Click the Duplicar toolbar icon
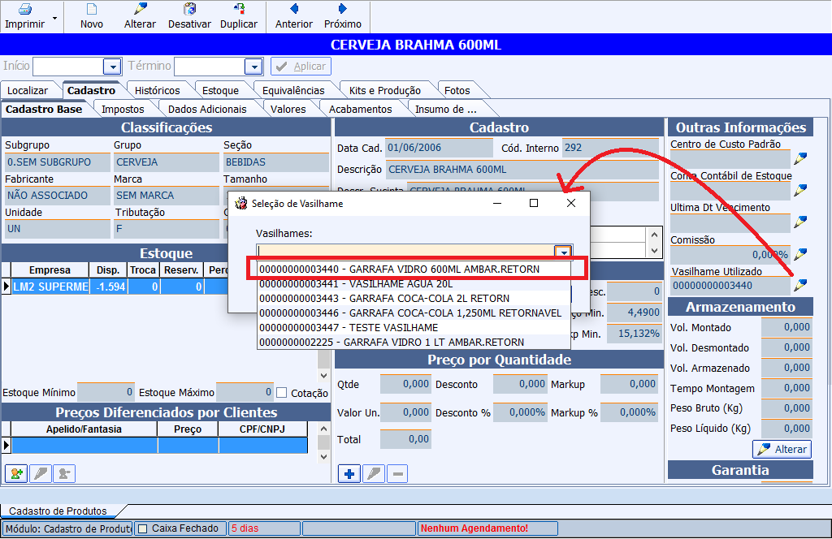The image size is (832, 539). point(239,10)
